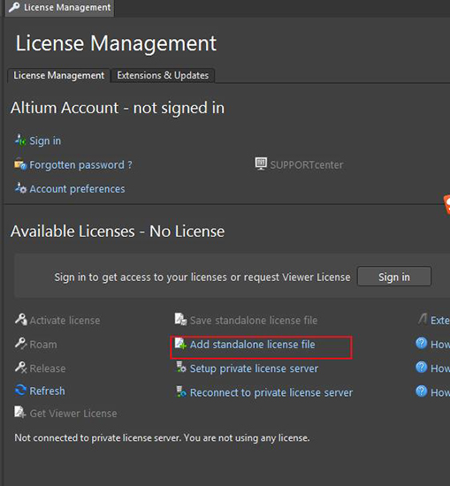Select the License Management sub-tab
This screenshot has height=486, width=450.
[58, 75]
